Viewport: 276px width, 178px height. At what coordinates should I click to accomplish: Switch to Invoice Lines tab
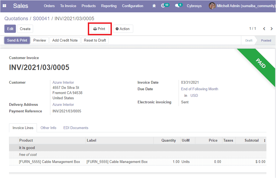(x=23, y=128)
